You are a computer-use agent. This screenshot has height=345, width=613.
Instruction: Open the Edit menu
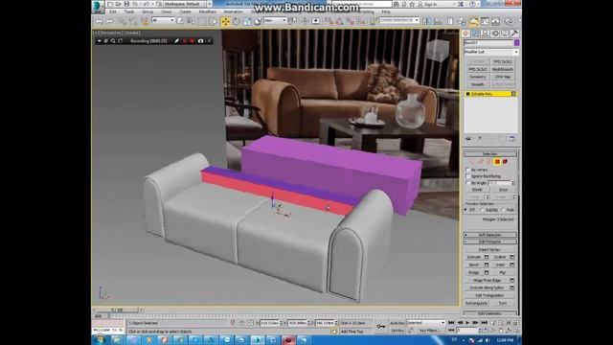[113, 11]
